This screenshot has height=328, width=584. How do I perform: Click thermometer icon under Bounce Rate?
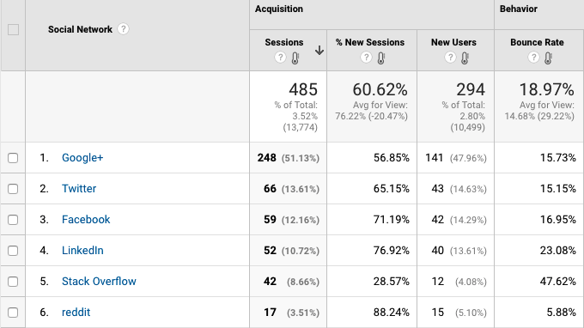click(548, 58)
